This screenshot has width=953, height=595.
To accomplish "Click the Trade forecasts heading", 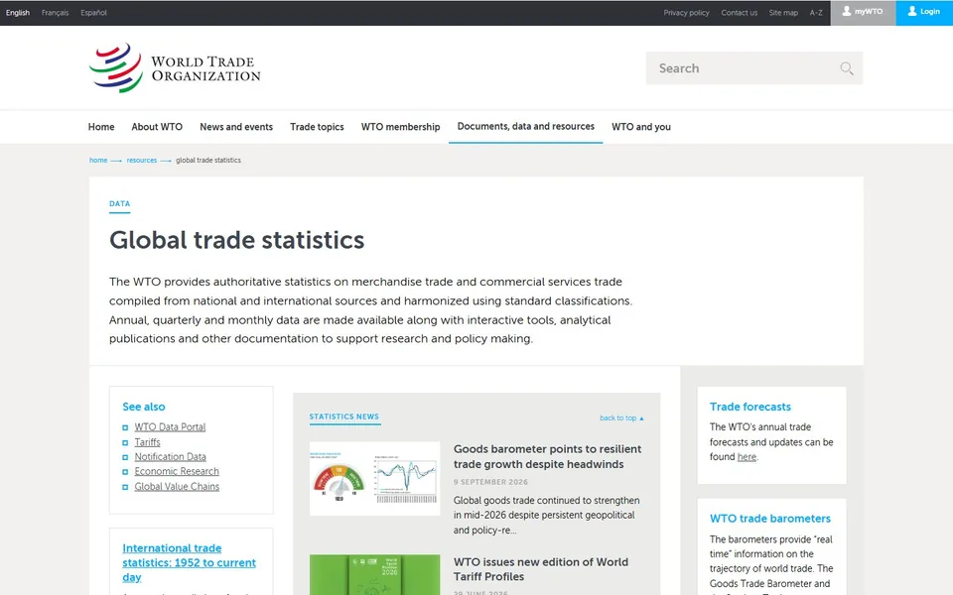I will point(750,407).
